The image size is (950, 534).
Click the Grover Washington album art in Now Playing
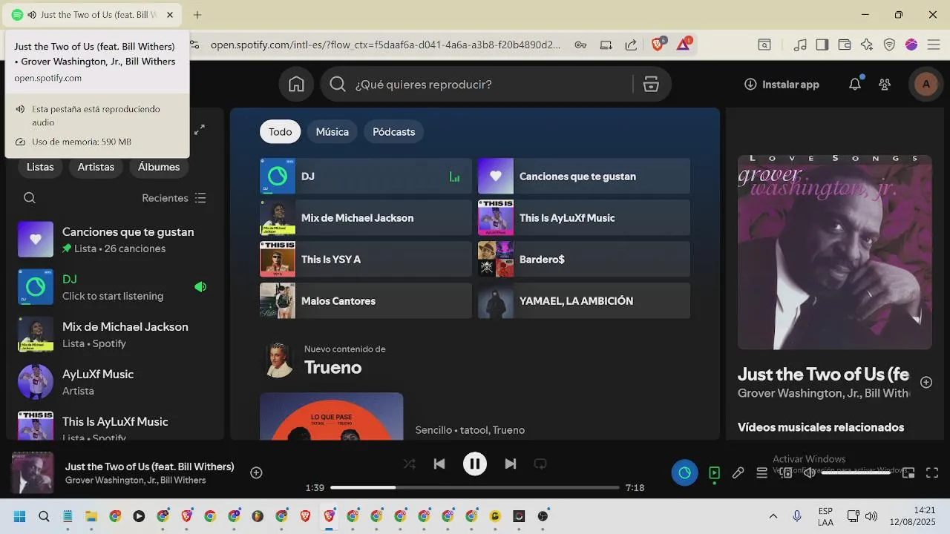834,252
